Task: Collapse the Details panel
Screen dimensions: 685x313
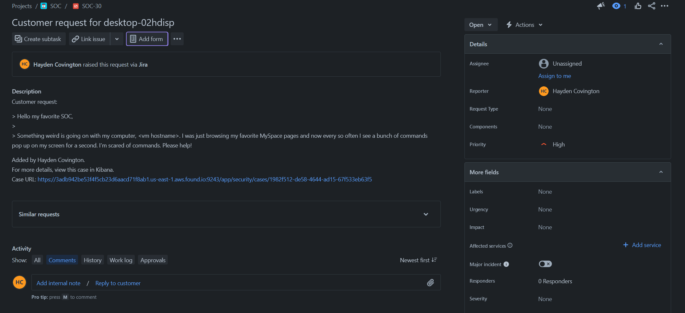Action: click(661, 44)
